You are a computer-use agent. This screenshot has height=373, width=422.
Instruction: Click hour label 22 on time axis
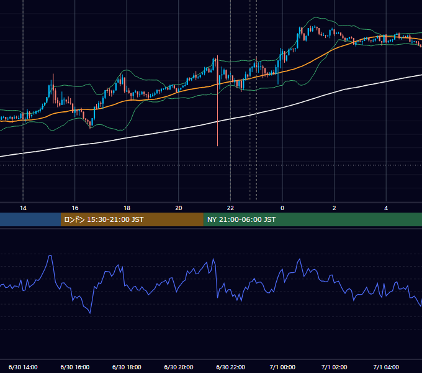(x=230, y=208)
